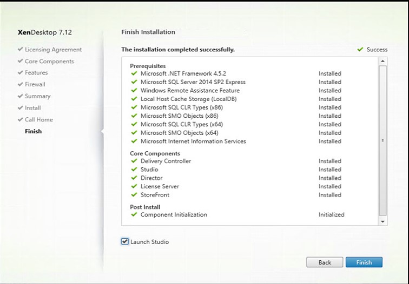Click checkmark beside Local Host Cache Storage
The width and height of the screenshot is (409, 284).
pyautogui.click(x=134, y=99)
